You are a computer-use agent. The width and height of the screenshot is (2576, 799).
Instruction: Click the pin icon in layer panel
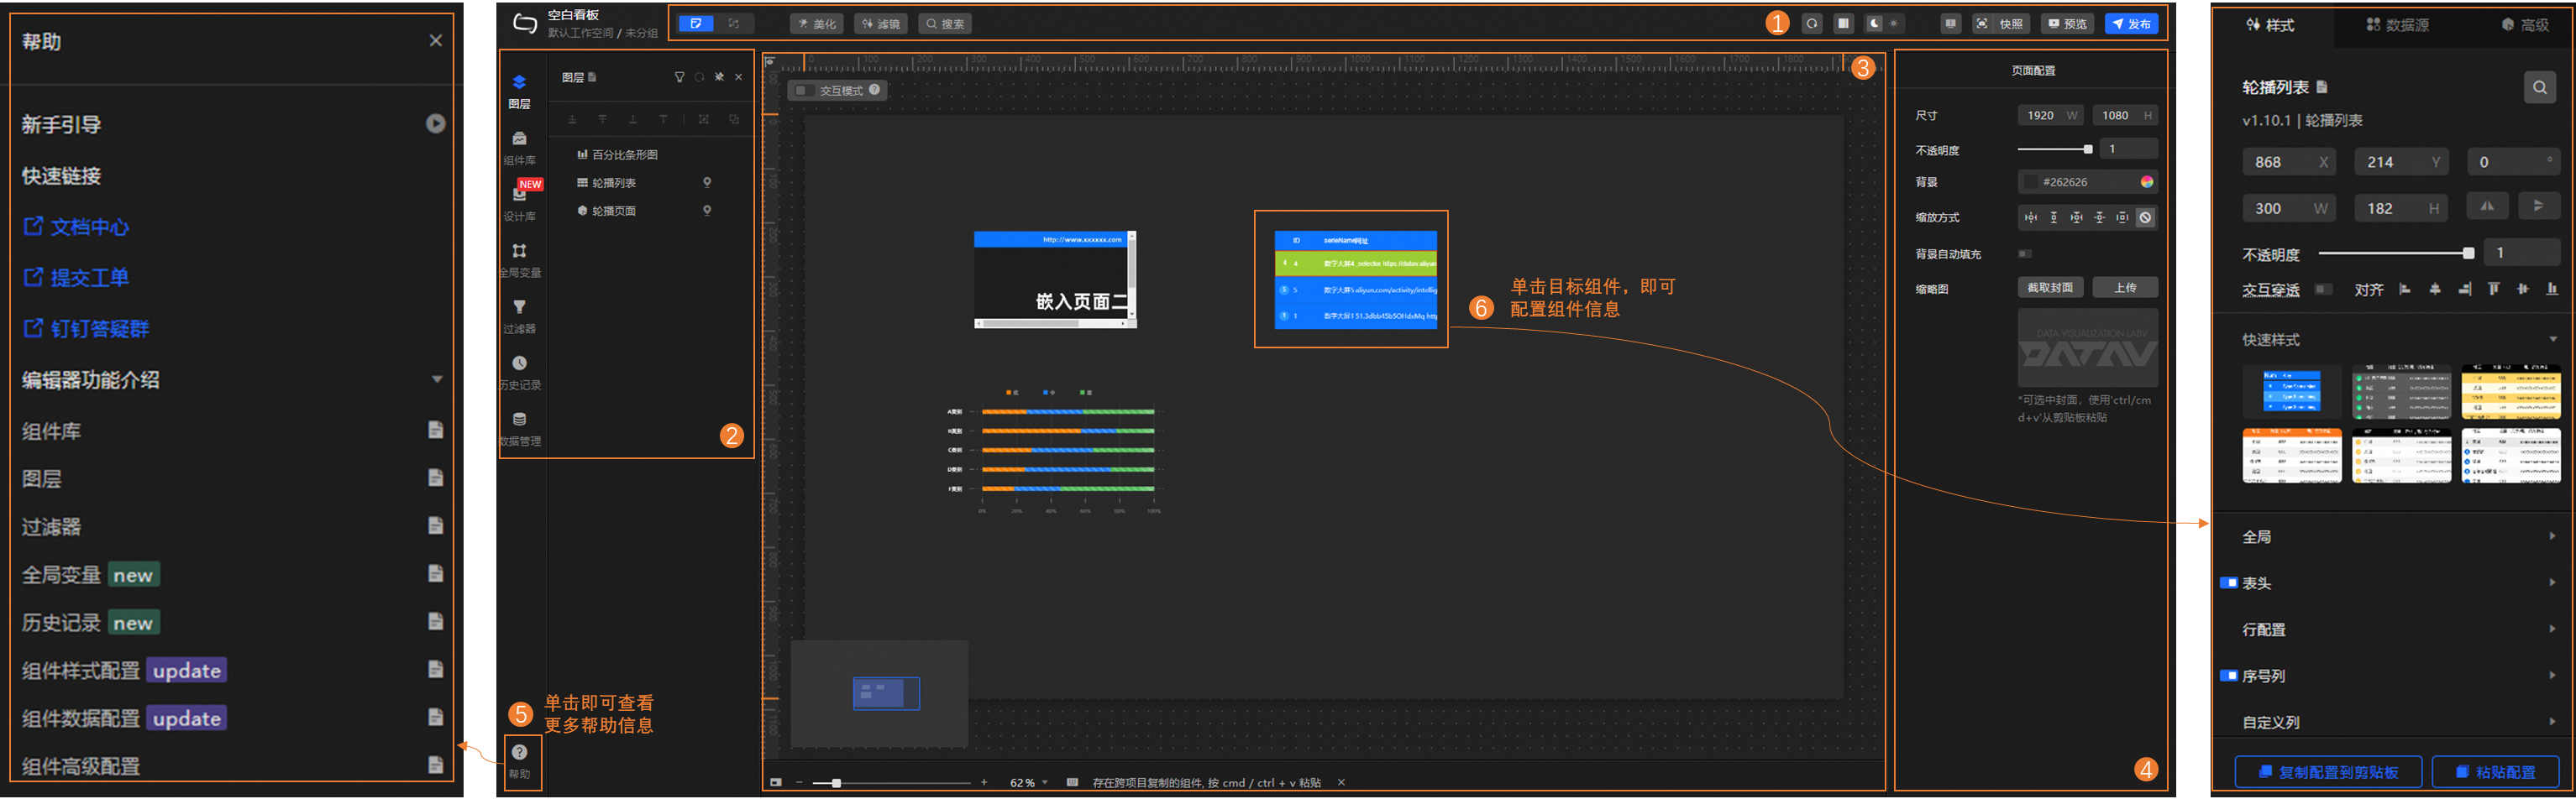click(719, 77)
